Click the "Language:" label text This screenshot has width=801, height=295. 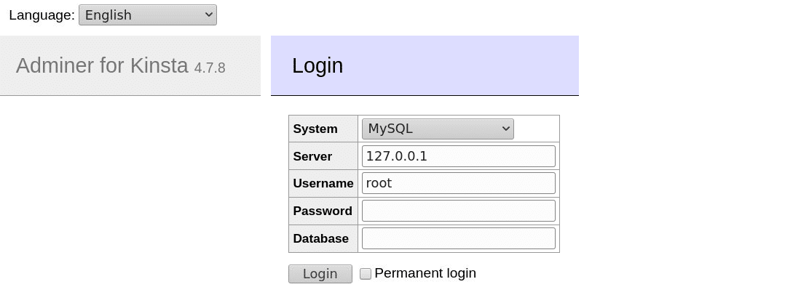(42, 15)
